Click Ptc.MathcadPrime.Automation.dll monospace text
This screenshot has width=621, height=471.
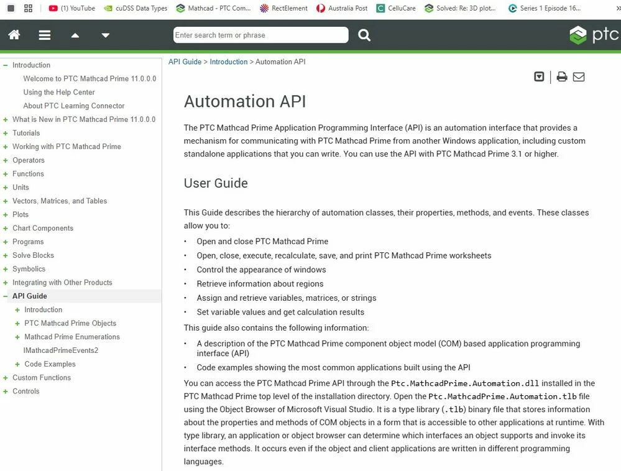(x=465, y=383)
